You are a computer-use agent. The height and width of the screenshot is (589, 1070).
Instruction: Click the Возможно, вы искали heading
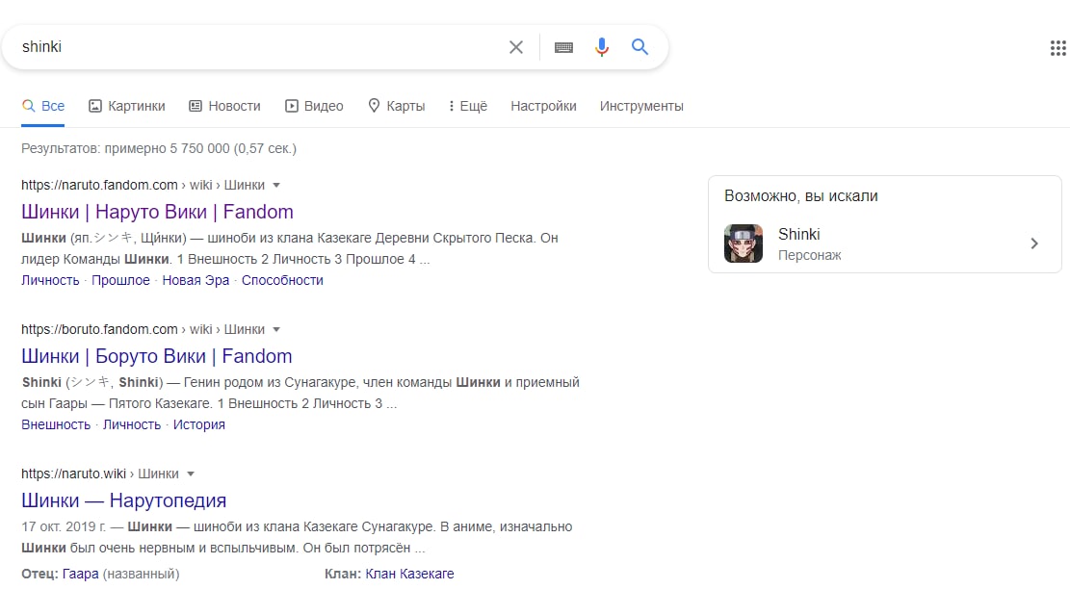801,196
